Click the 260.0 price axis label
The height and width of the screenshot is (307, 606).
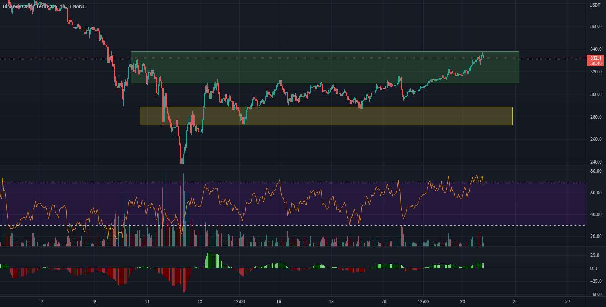pos(596,139)
